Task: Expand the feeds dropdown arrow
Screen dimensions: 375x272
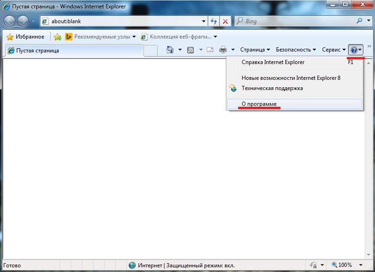Action: 201,50
